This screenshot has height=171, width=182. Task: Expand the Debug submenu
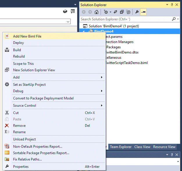point(54,91)
